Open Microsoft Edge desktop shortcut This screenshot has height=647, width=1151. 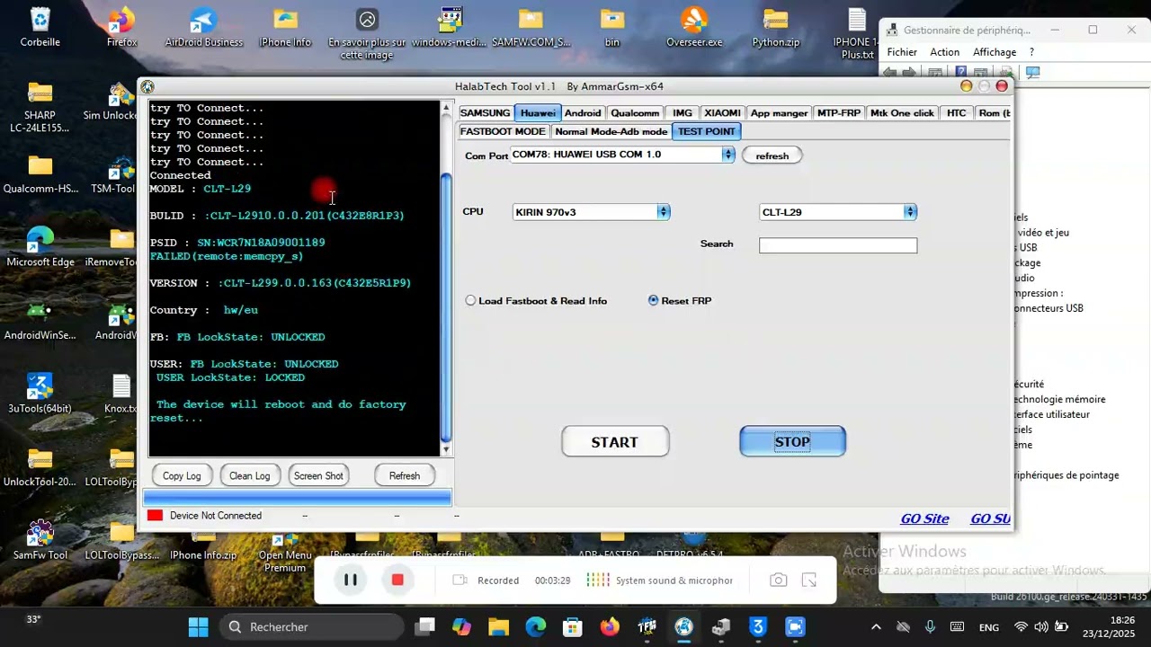click(40, 247)
